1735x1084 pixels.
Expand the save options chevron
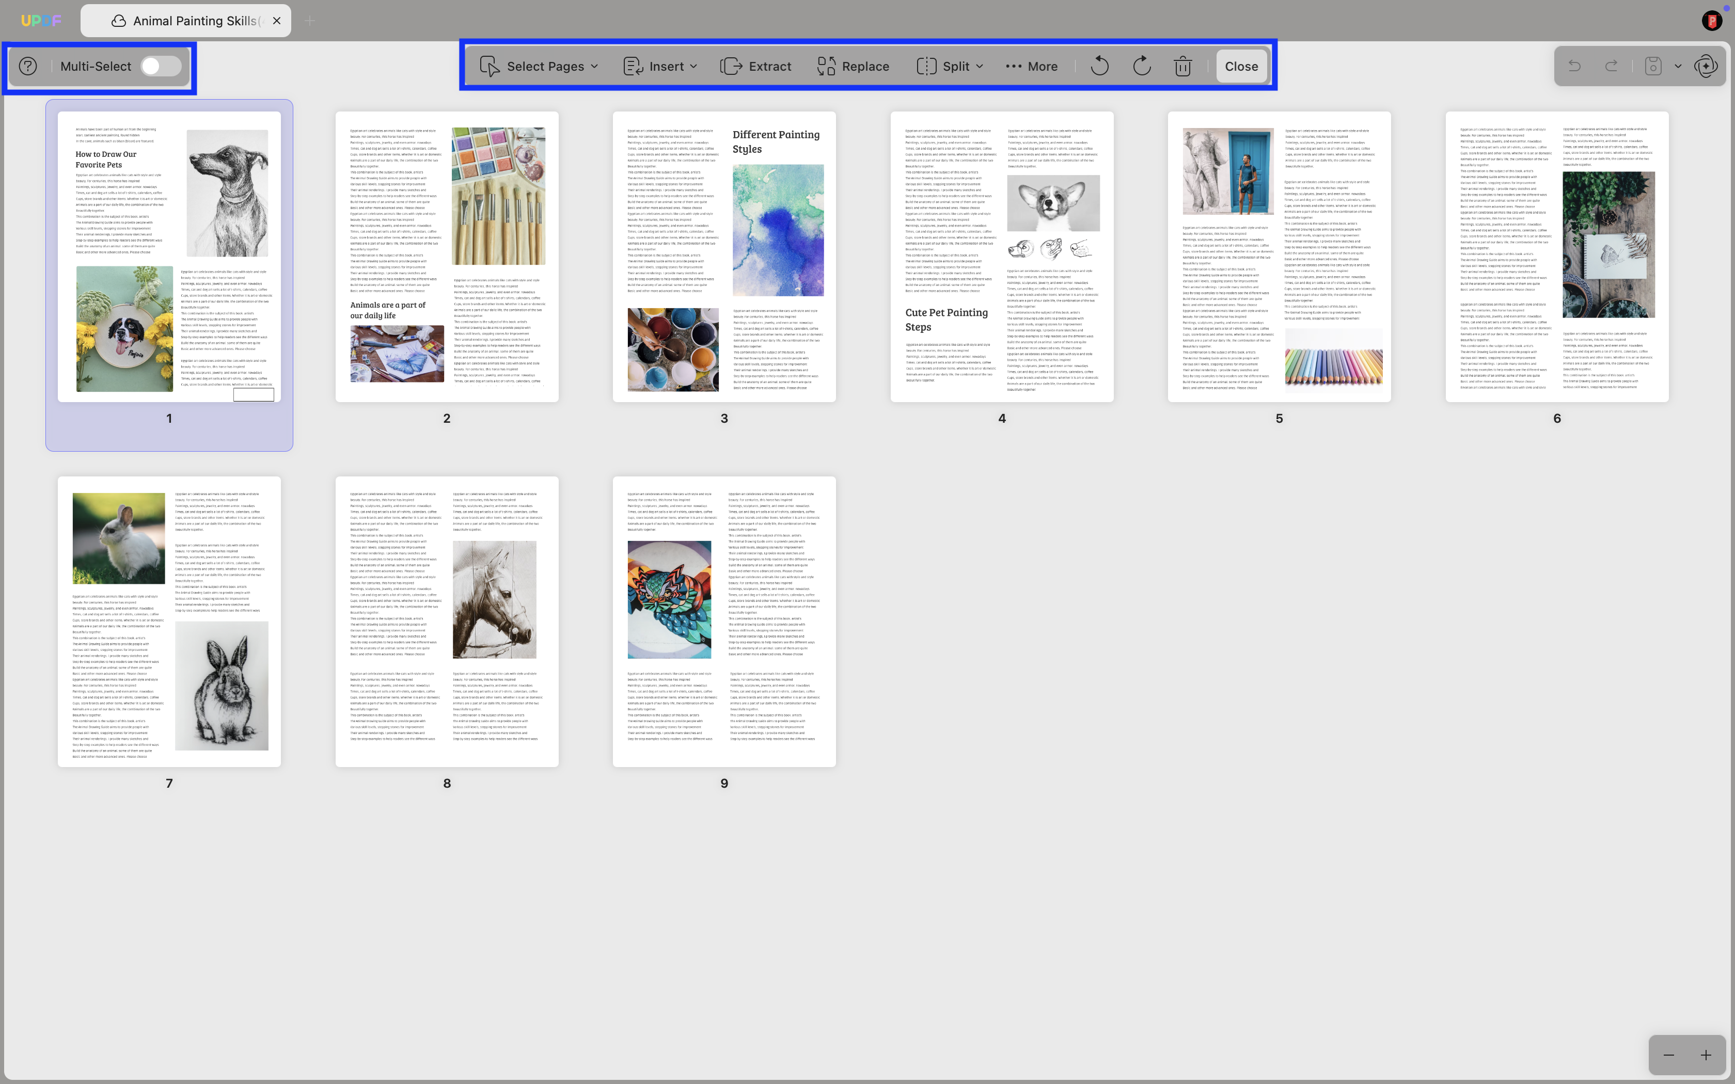(1678, 66)
